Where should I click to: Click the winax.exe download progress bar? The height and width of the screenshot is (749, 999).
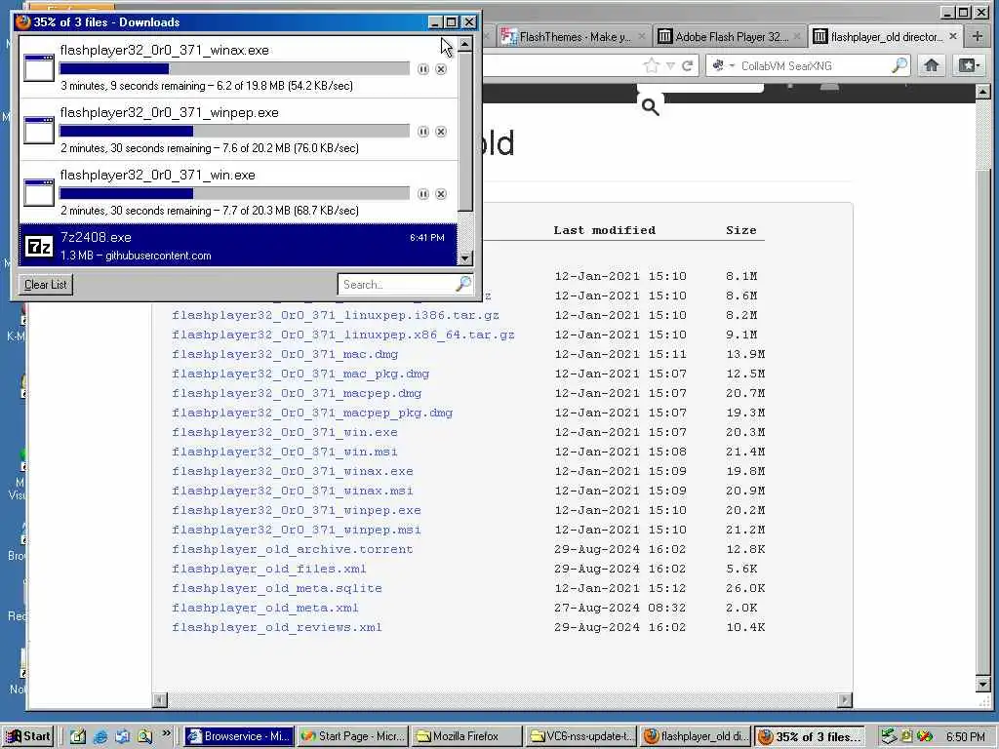(234, 68)
